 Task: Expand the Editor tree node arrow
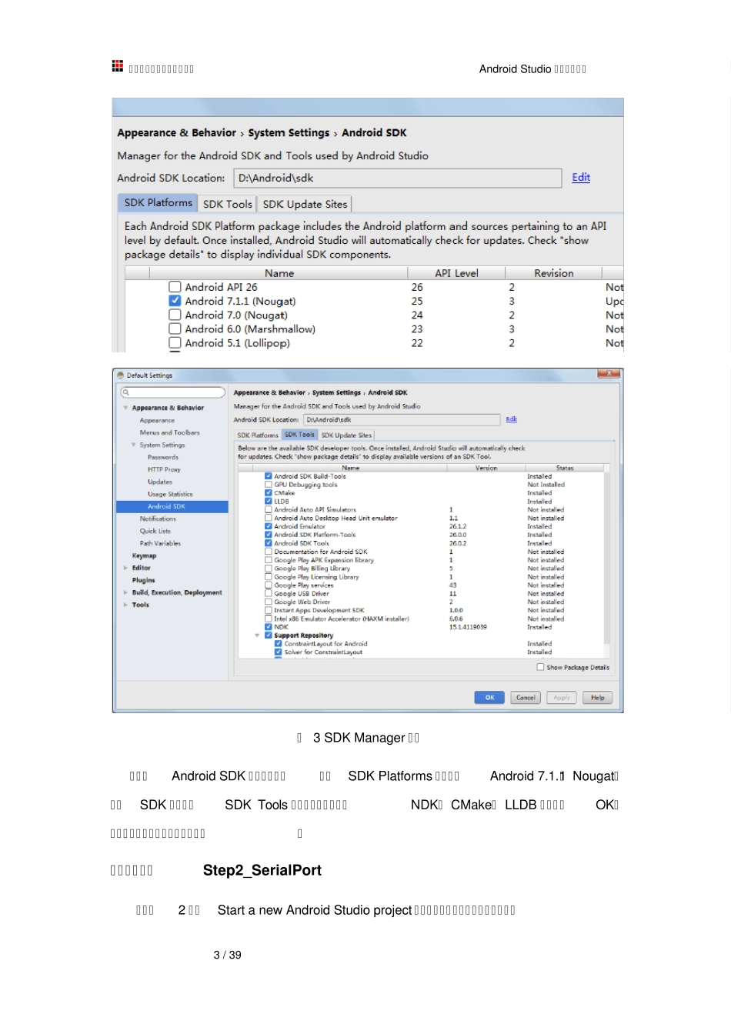[125, 568]
